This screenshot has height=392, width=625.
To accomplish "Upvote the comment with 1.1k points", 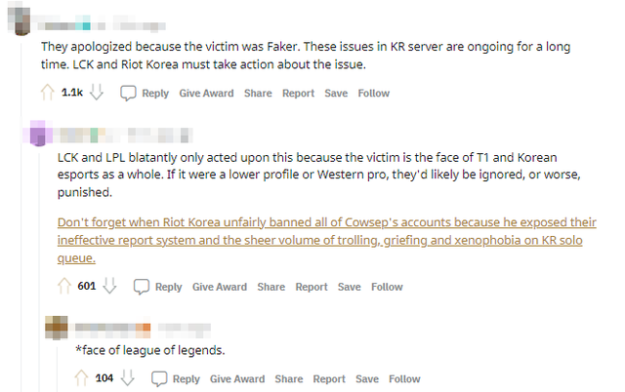I will 46,94.
